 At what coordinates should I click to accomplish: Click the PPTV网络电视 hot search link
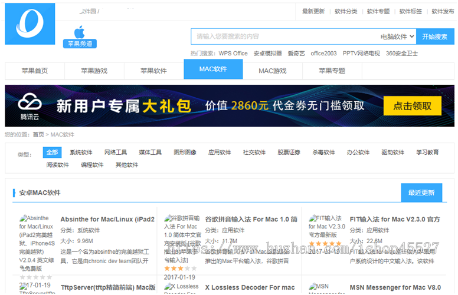361,54
